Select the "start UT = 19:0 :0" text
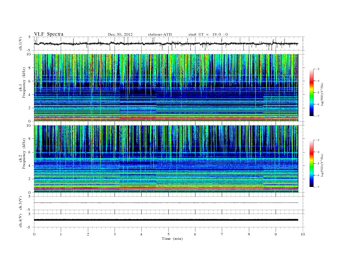This screenshot has width=341, height=263. click(208, 34)
